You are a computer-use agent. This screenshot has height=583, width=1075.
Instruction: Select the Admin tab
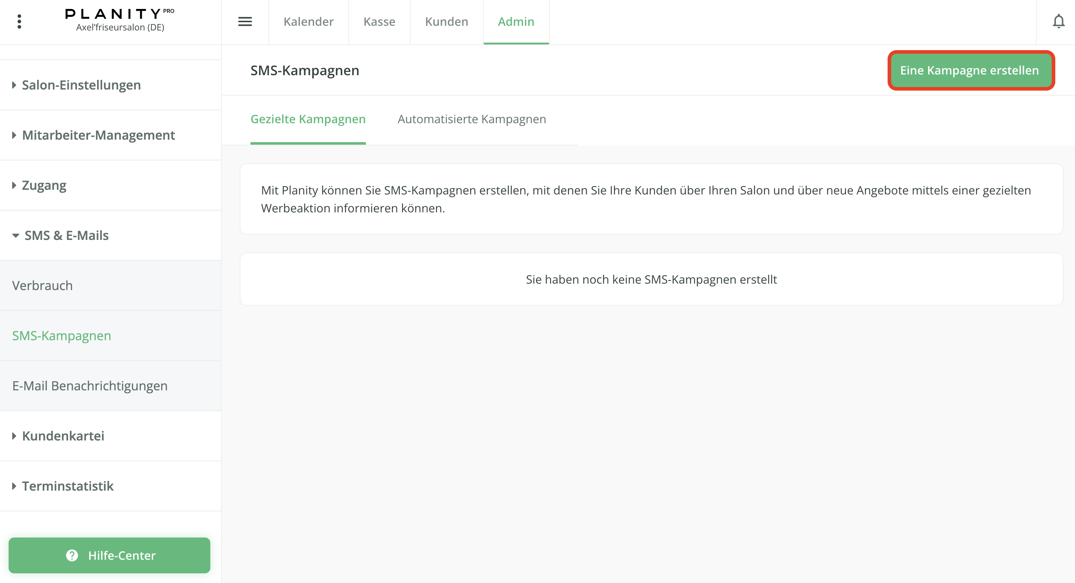click(x=516, y=22)
